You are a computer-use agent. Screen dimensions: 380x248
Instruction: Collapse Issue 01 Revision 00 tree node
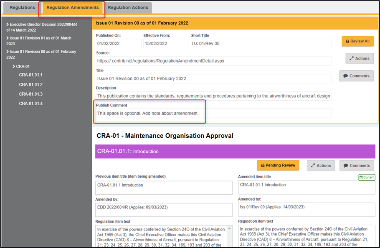point(8,52)
